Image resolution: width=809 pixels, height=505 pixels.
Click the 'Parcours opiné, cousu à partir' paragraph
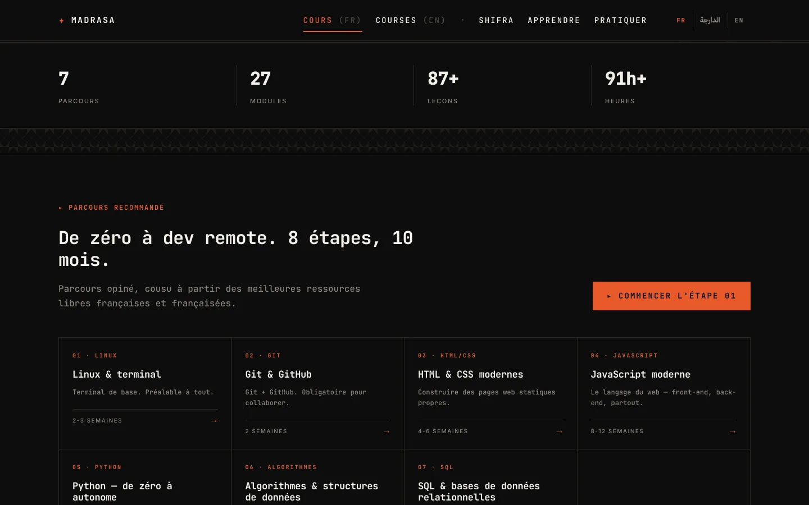click(x=210, y=296)
